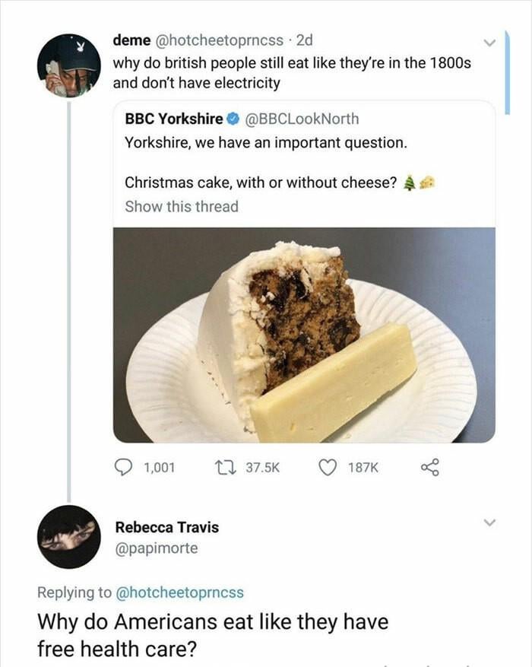Image resolution: width=532 pixels, height=667 pixels.
Task: Click the share icon below the tweet
Action: coord(431,468)
